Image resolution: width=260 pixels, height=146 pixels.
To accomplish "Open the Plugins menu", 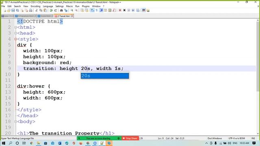I will [86, 6].
